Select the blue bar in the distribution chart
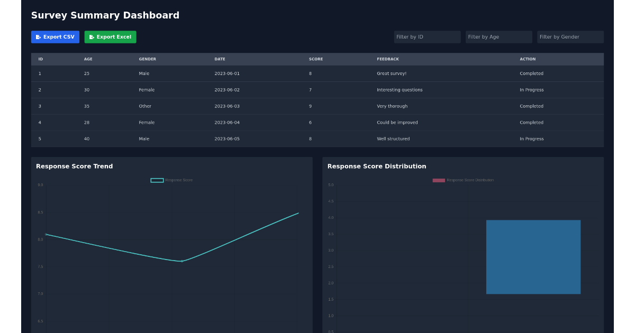This screenshot has width=635, height=333. [533, 256]
